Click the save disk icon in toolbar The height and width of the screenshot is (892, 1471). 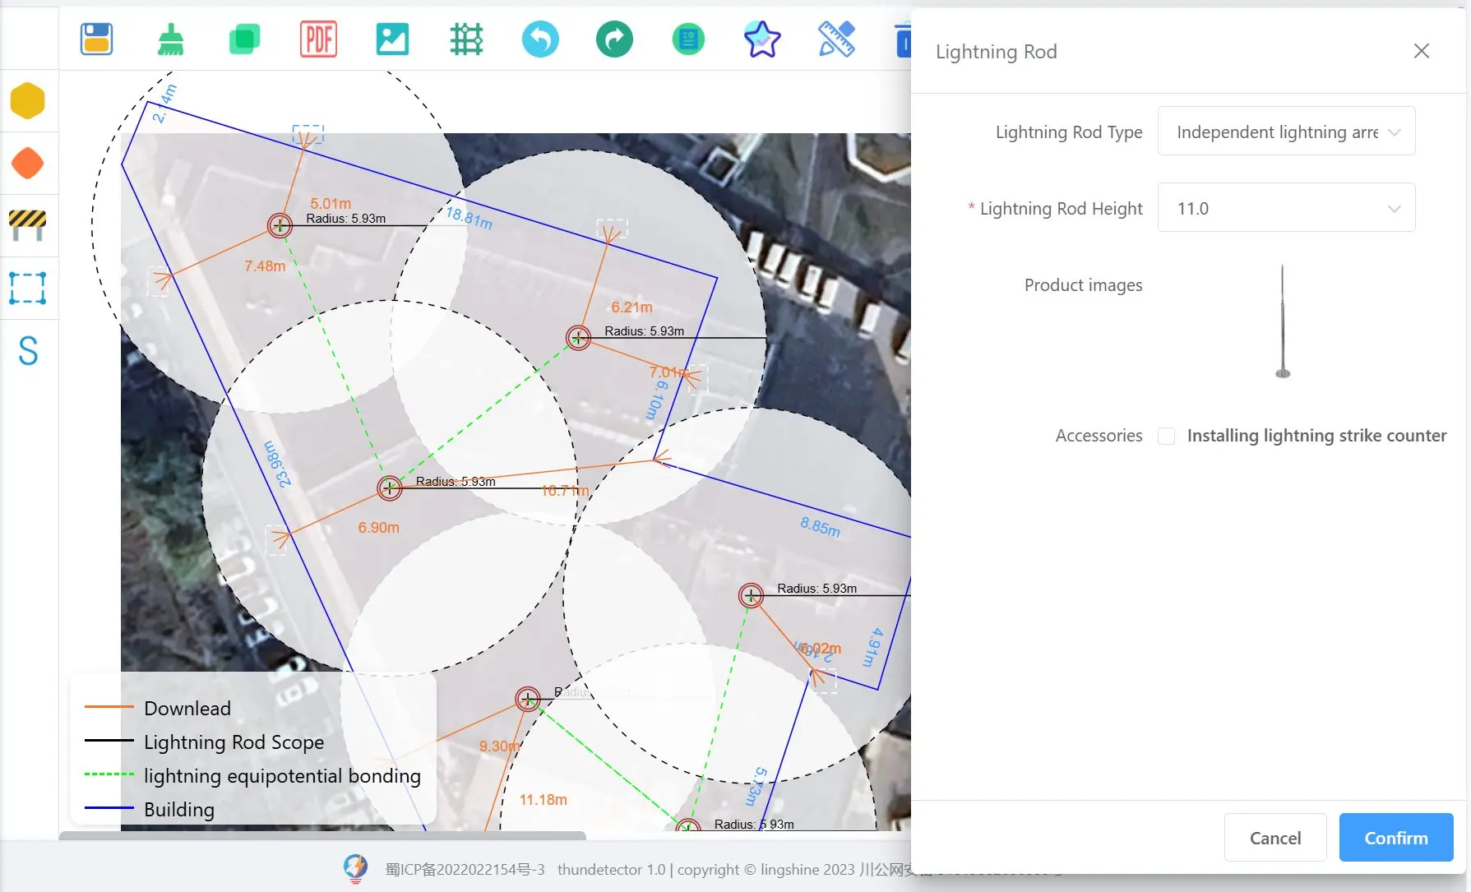pos(96,39)
